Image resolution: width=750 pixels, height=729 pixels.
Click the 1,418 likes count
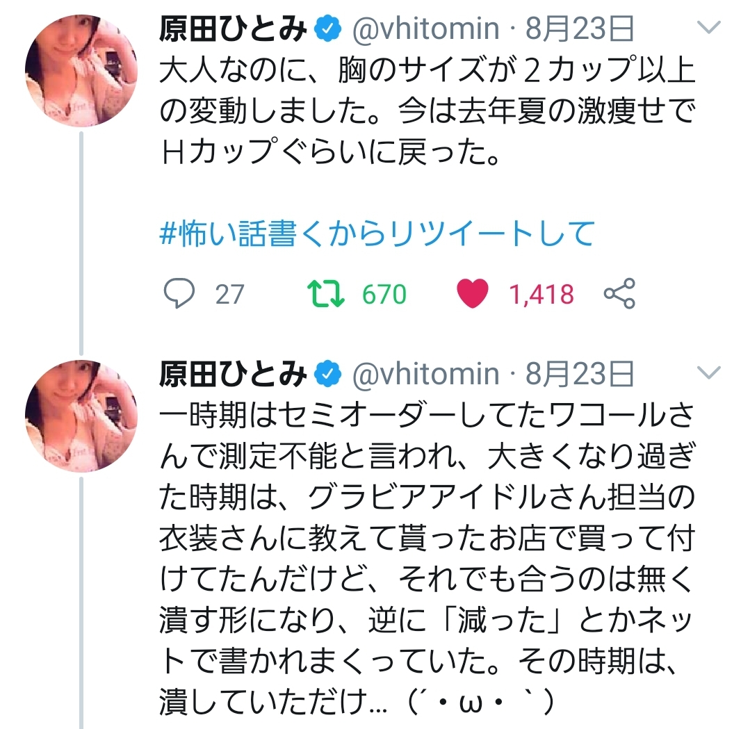click(x=542, y=295)
